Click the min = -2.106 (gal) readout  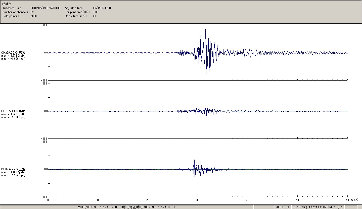pyautogui.click(x=13, y=117)
